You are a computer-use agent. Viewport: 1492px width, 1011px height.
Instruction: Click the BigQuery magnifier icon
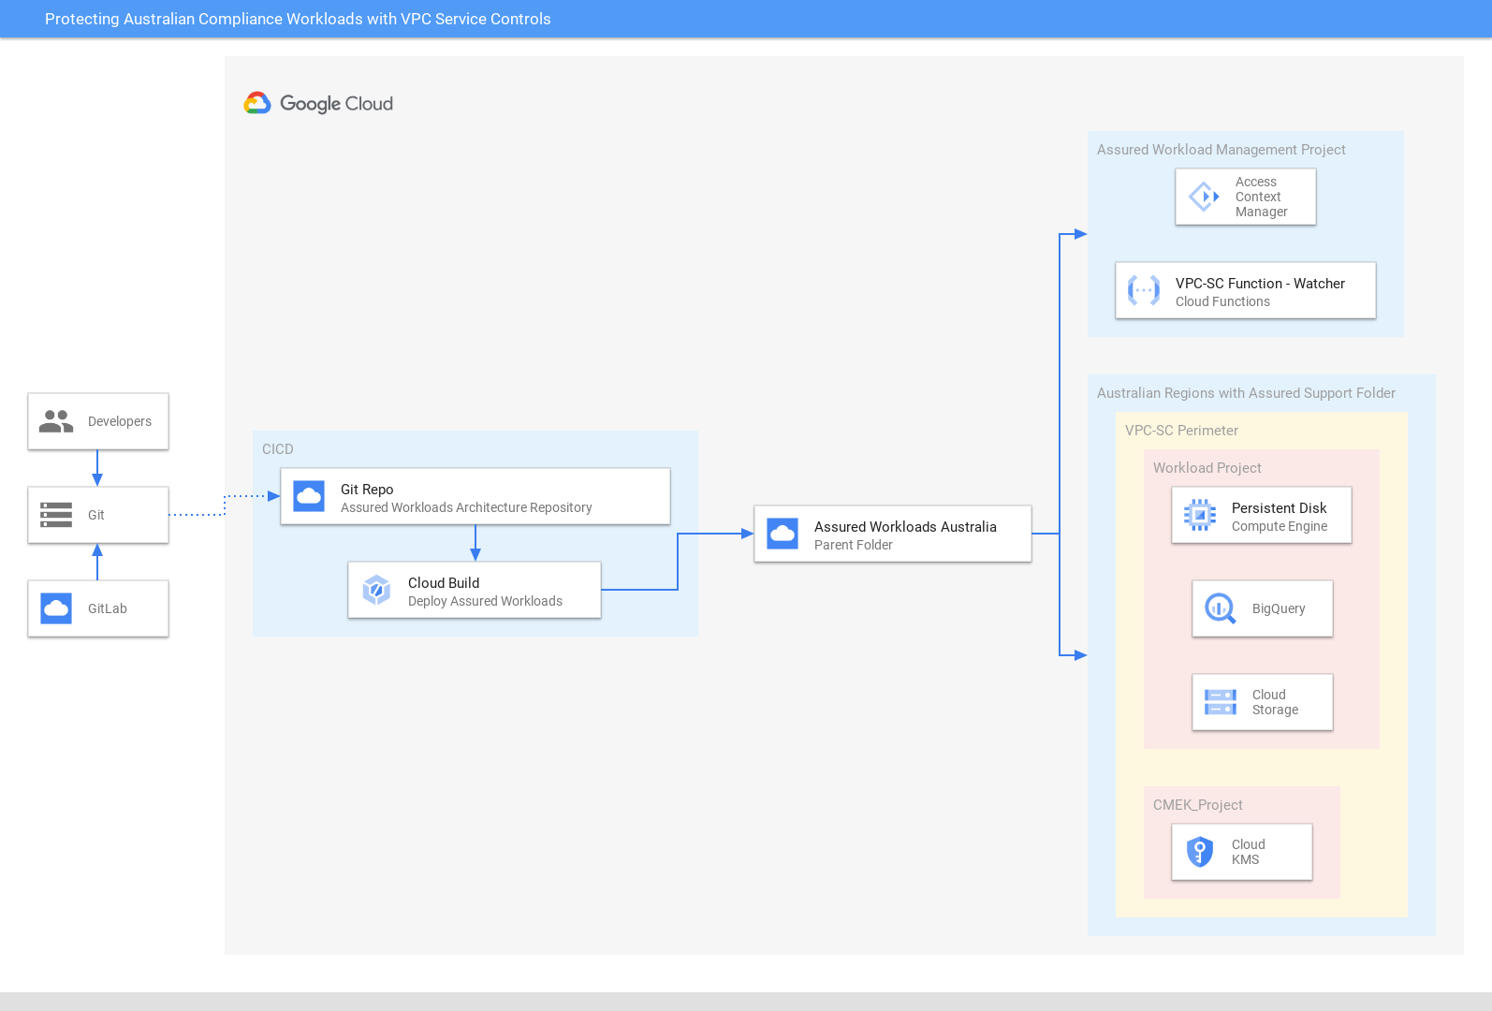point(1221,608)
